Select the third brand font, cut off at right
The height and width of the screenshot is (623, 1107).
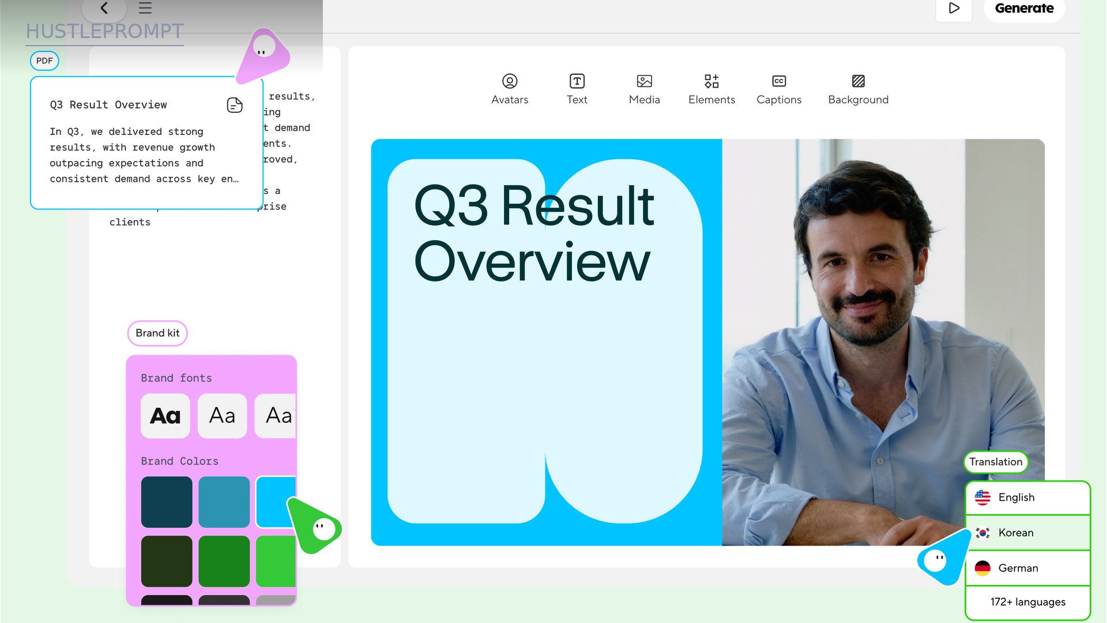click(276, 416)
